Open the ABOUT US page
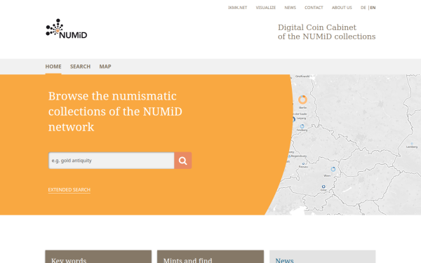Viewport: 421px width, 263px height. pyautogui.click(x=342, y=8)
